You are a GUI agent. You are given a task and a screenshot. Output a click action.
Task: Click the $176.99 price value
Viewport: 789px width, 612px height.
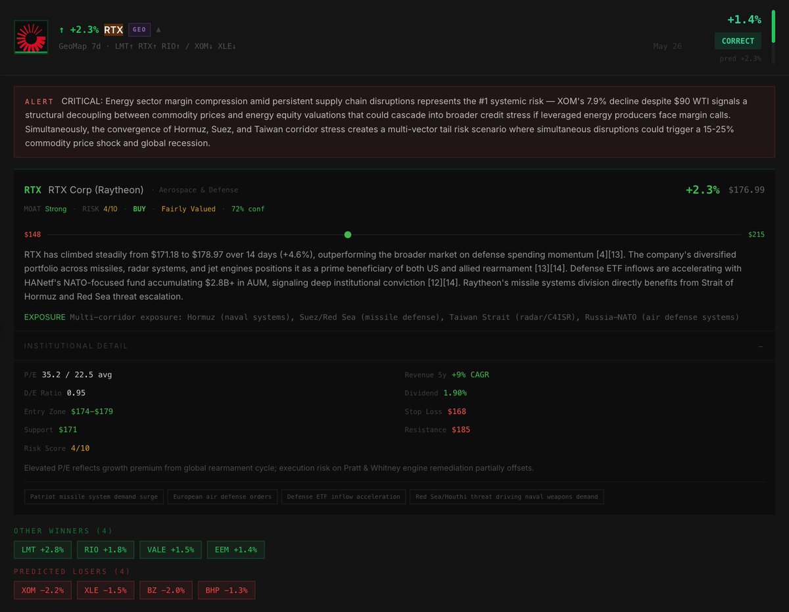pyautogui.click(x=746, y=190)
